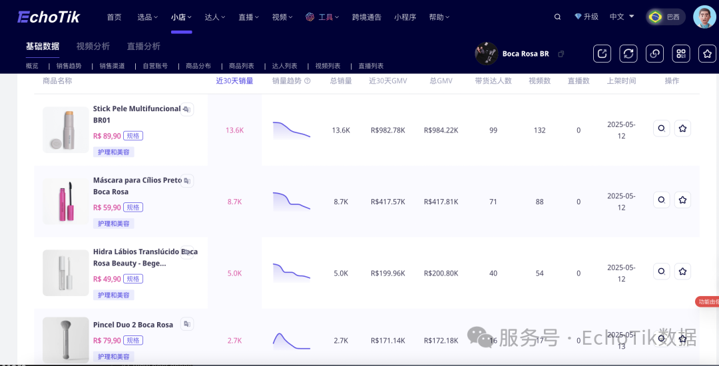Screen dimensions: 719x366
Task: Copy the Boca Rosa BR shop name
Action: point(561,54)
